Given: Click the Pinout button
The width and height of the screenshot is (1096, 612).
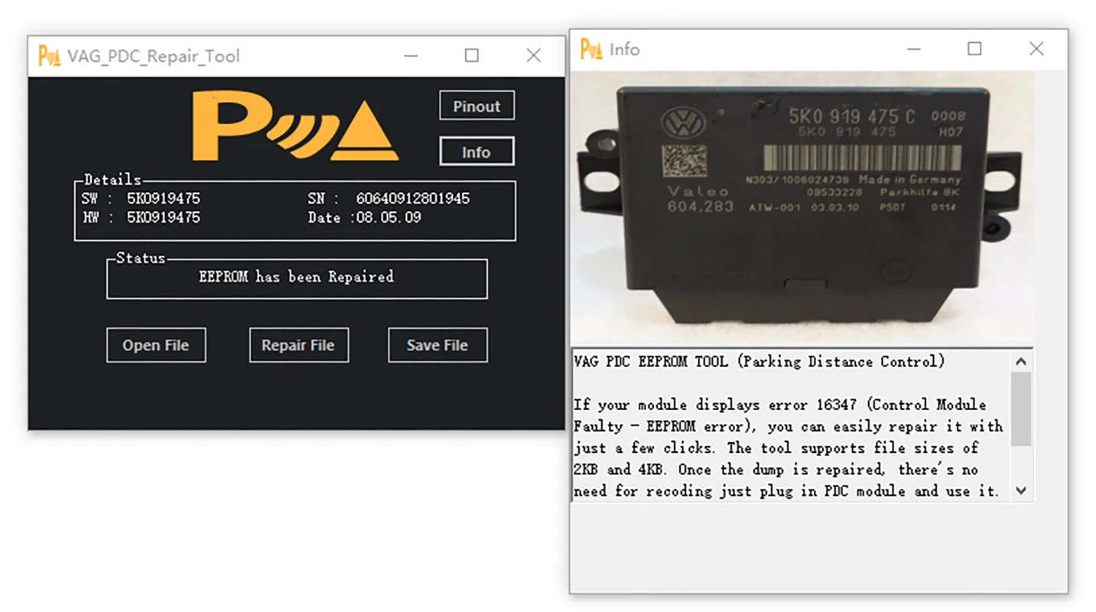Looking at the screenshot, I should [476, 106].
